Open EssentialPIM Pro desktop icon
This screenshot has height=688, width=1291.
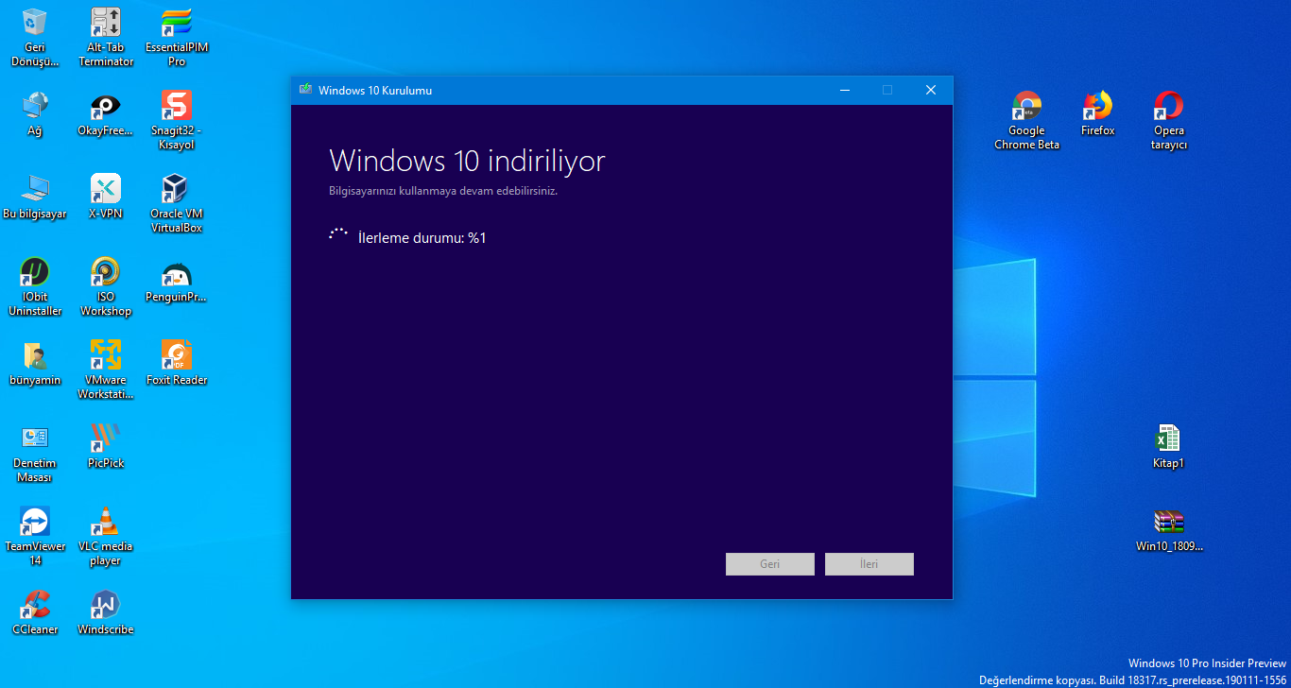(177, 36)
